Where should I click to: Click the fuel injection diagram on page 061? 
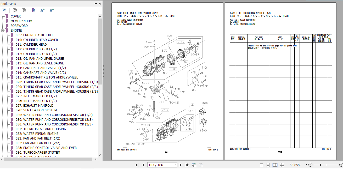pos(167,90)
